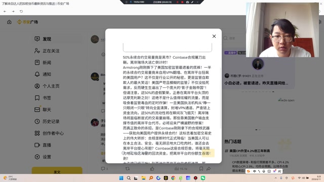The width and height of the screenshot is (324, 182).
Task: Open live stream title 小白必进，被套请进
Action: click(x=256, y=83)
